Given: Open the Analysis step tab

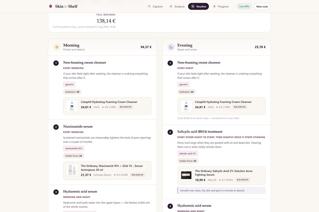Looking at the screenshot, I should coord(177,6).
